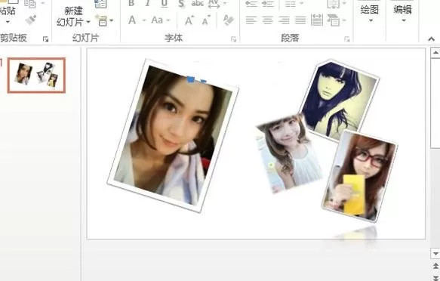440x281 pixels.
Task: Click the slide section icon
Action: point(102,21)
